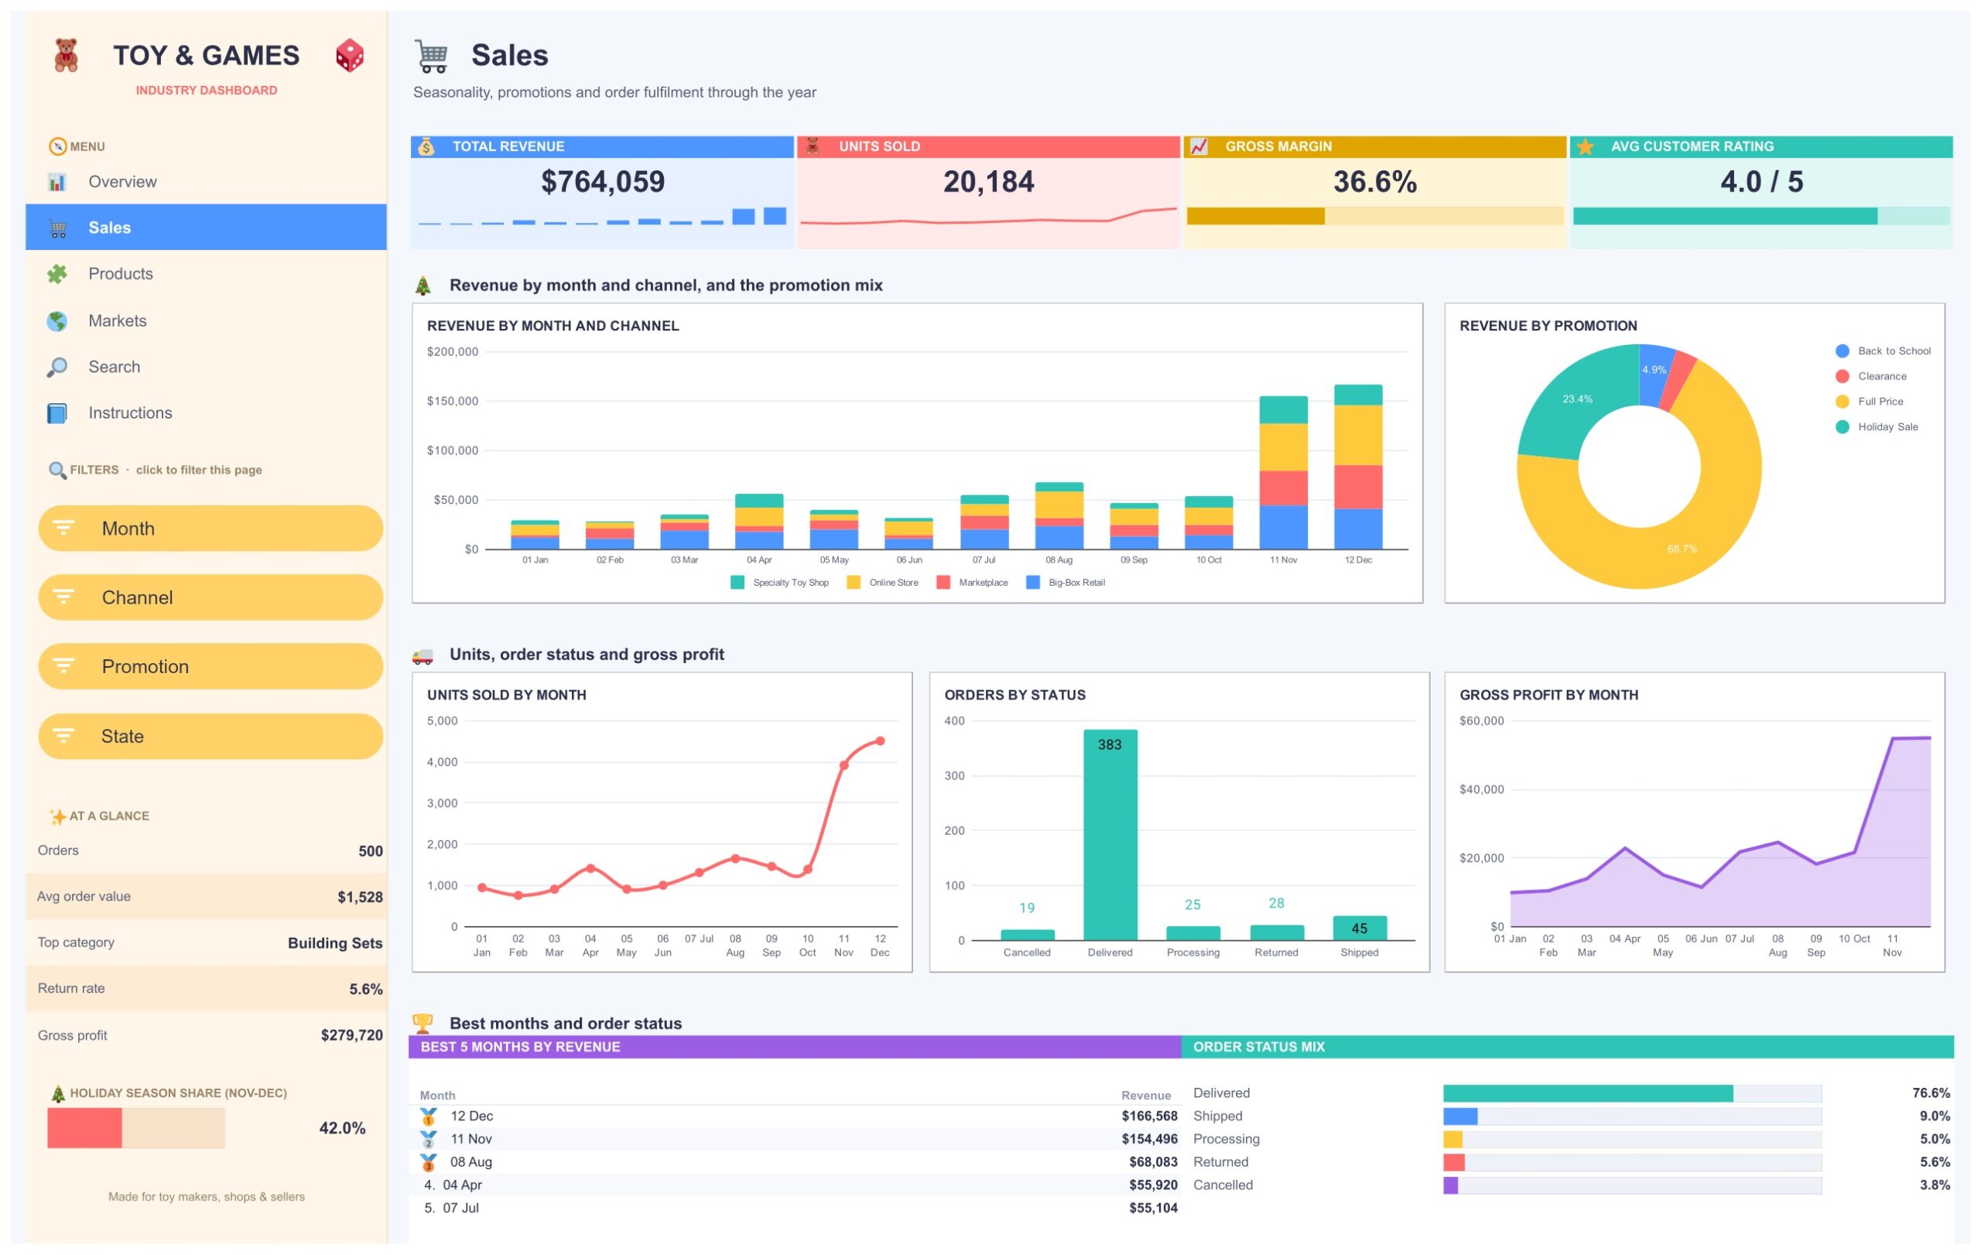Open the Channel filter dropdown
Viewport: 1981px width, 1255px height.
tap(210, 598)
